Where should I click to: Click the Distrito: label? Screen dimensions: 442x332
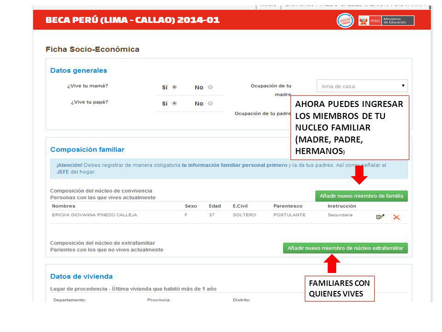coord(242,300)
